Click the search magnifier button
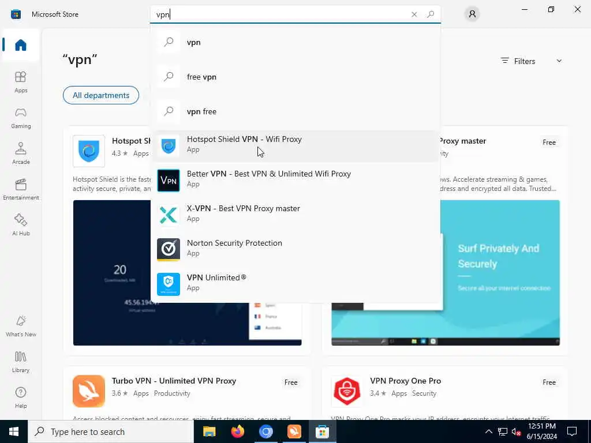This screenshot has width=591, height=443. 431,14
